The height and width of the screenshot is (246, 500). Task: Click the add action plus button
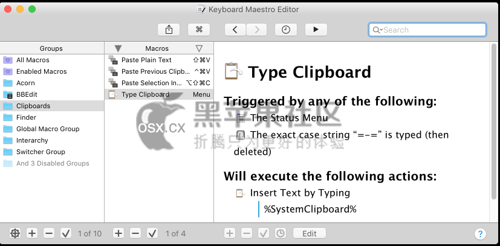(x=229, y=233)
